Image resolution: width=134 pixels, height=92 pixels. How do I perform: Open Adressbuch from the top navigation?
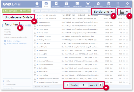pyautogui.click(x=56, y=4)
